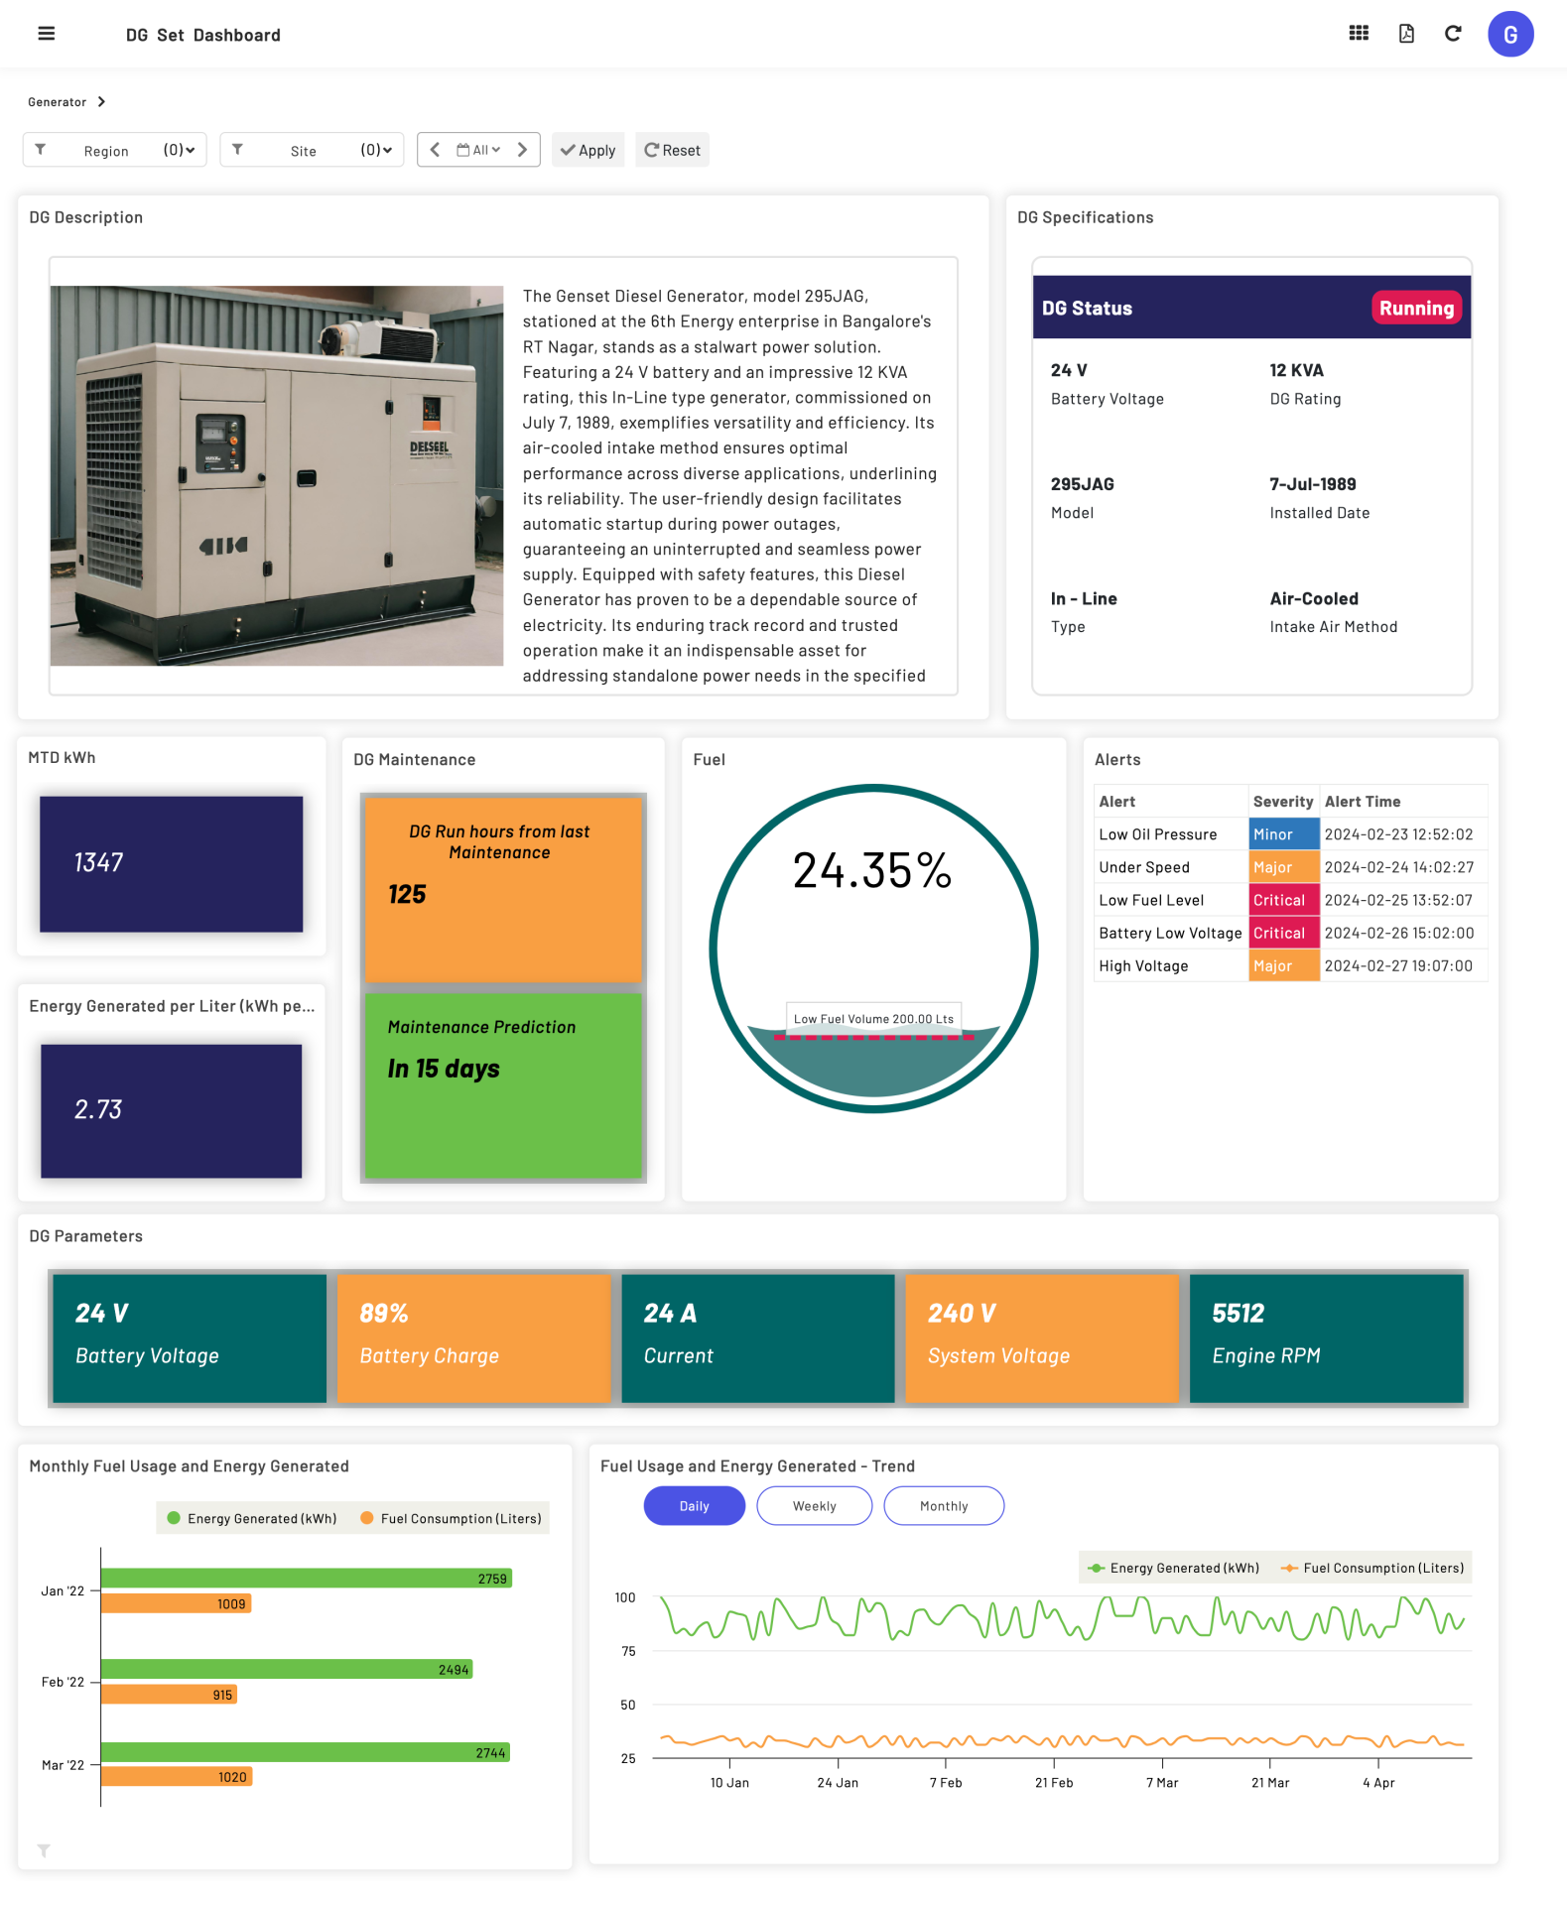Screen dimensions: 1567x1905
Task: Click Low Fuel Volume 200.00 Lts label
Action: pyautogui.click(x=873, y=1018)
